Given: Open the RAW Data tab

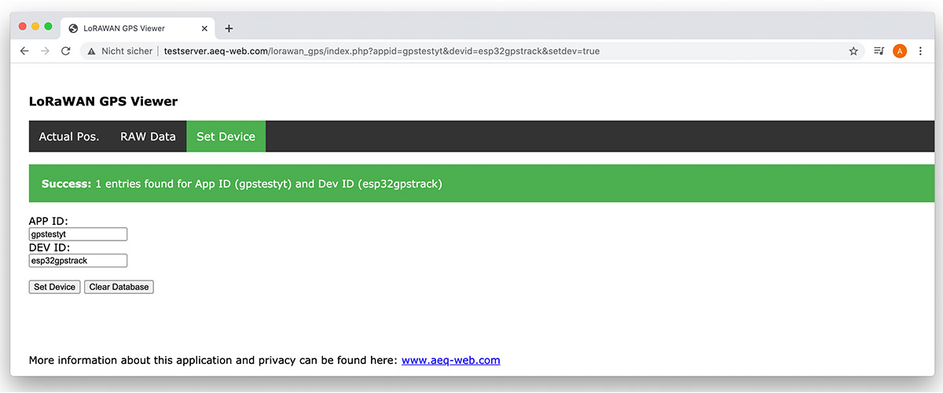Looking at the screenshot, I should 148,137.
